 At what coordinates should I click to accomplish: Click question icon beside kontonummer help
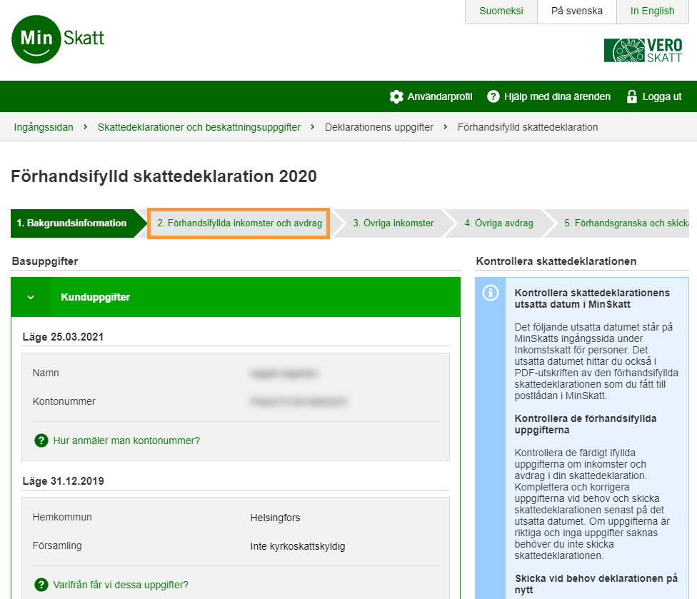[x=41, y=441]
